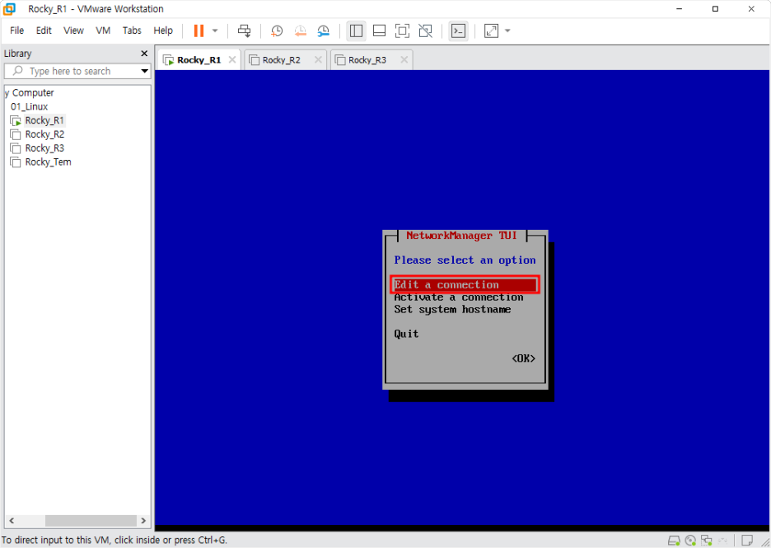Select Rocky_R1 in the library
This screenshot has height=548, width=771.
tap(44, 120)
